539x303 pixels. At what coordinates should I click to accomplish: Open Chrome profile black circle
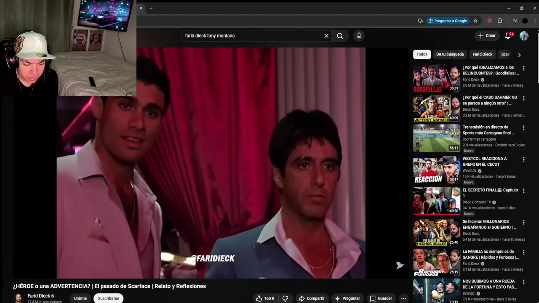tap(525, 21)
